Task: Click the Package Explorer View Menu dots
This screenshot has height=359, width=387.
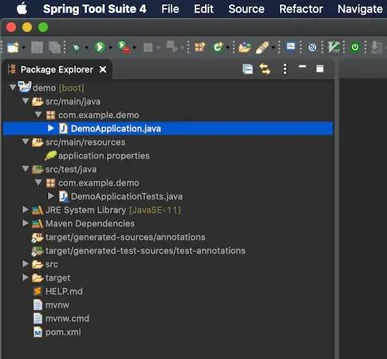Action: click(285, 69)
